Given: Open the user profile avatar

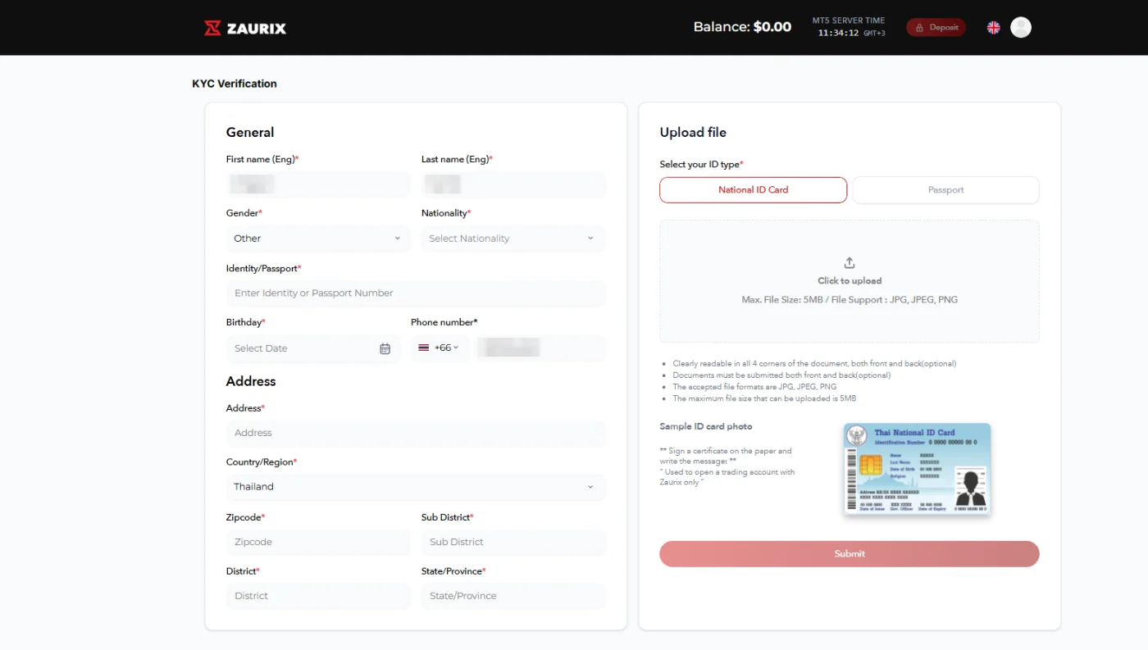Looking at the screenshot, I should (1021, 28).
